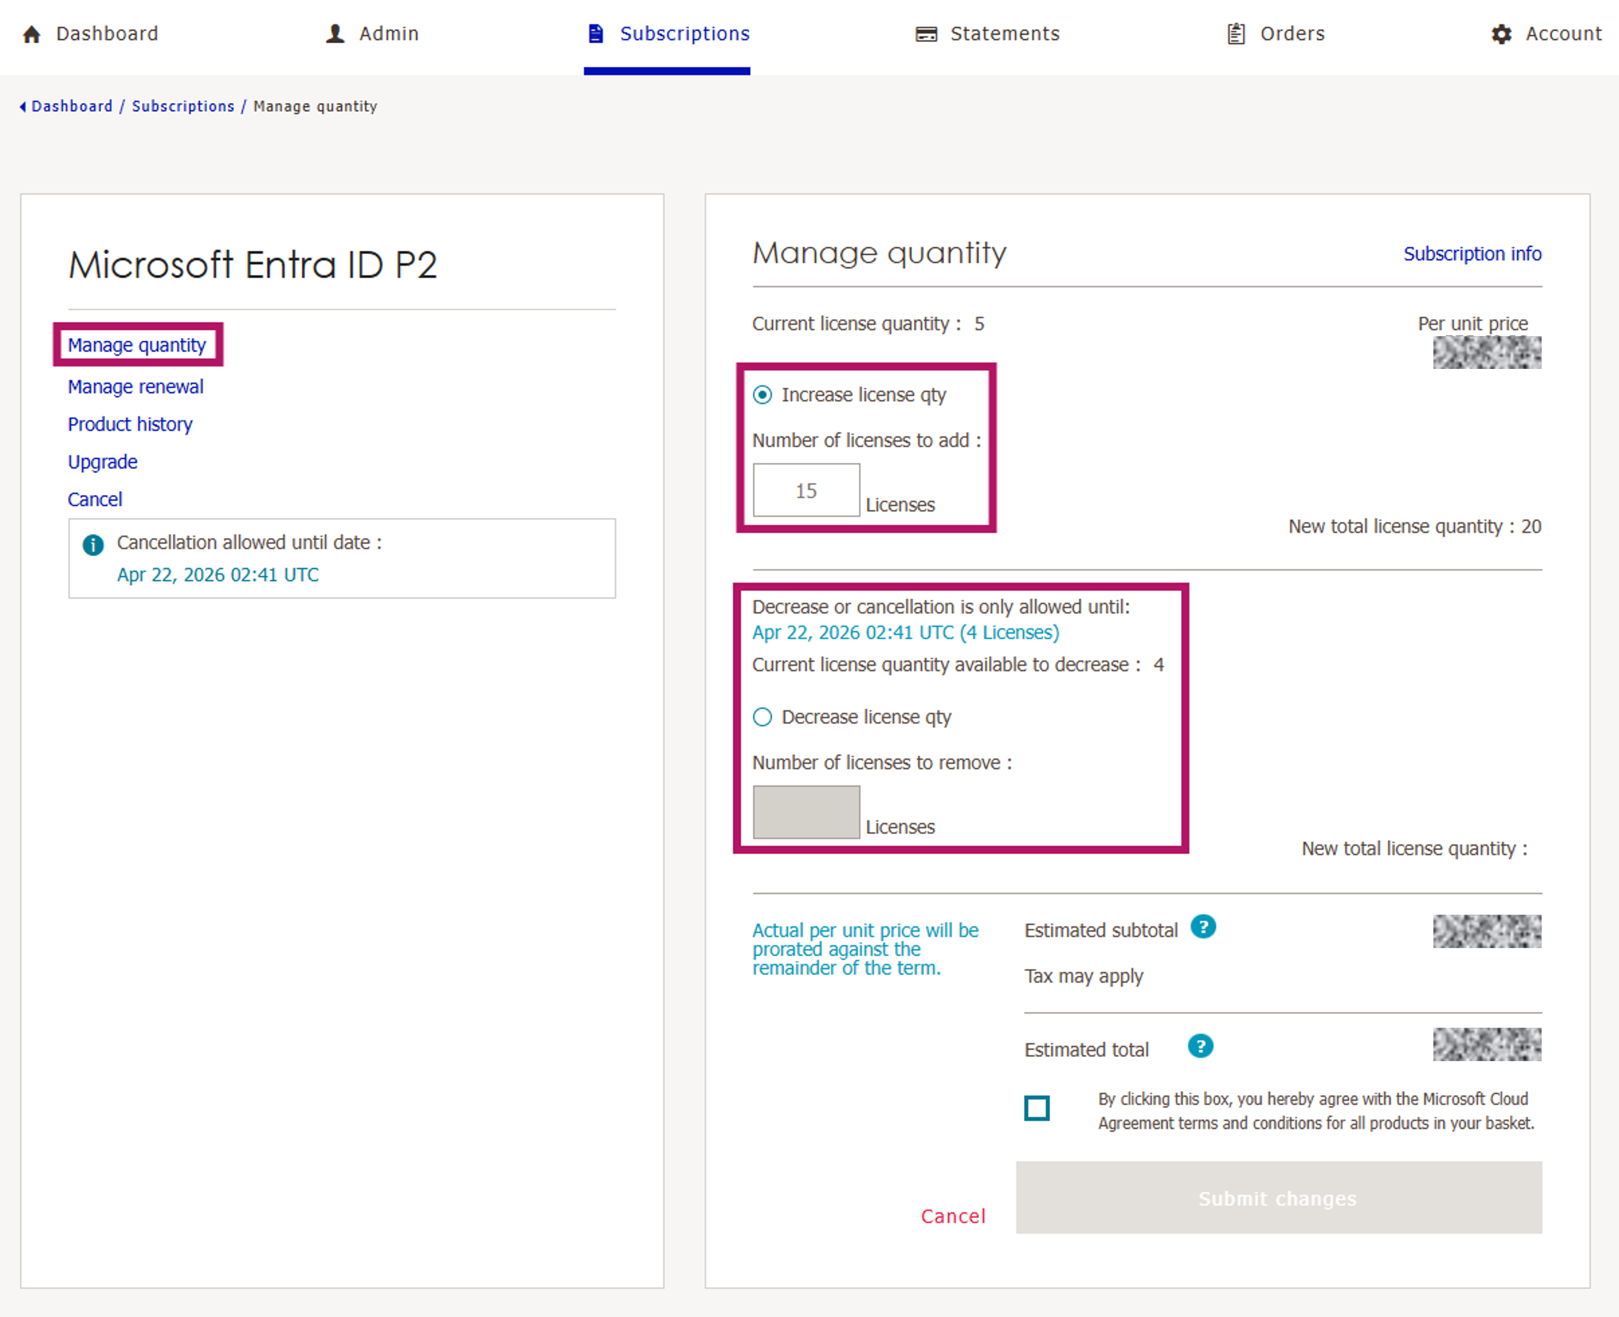Click back arrow beside Dashboard breadcrumb

pyautogui.click(x=23, y=107)
